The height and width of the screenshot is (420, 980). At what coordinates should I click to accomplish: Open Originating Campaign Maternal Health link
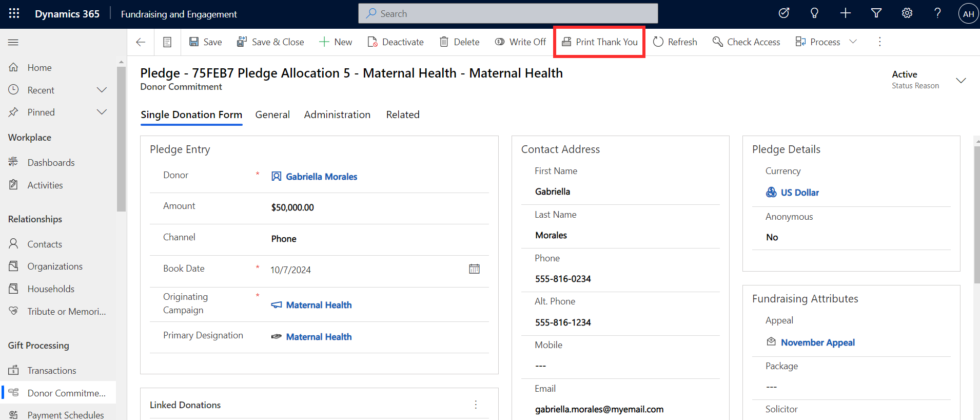[319, 305]
